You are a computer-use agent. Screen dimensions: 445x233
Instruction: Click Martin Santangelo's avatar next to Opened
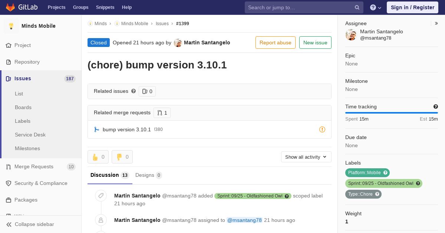178,43
